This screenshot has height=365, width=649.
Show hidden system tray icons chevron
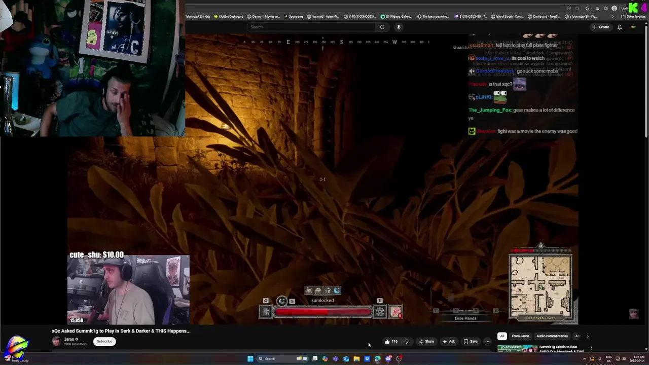[x=585, y=359]
